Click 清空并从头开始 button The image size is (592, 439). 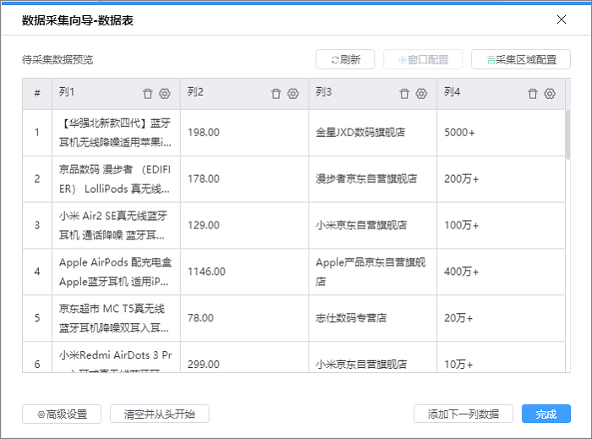coord(159,414)
